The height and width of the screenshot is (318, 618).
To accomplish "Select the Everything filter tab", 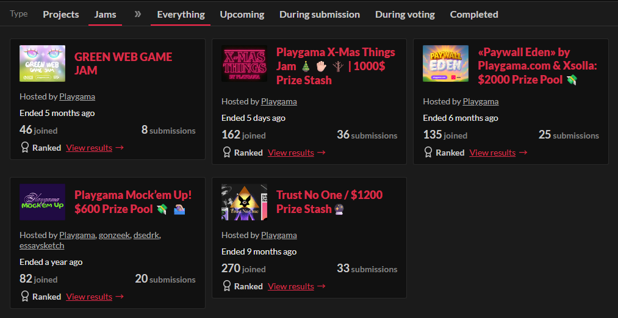I will (181, 14).
